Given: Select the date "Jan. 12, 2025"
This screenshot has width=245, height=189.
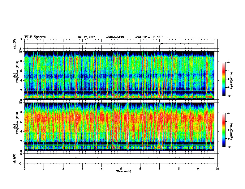Looking at the screenshot, I should tap(86, 37).
